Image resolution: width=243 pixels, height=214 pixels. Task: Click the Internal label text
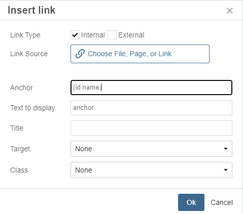coord(93,35)
